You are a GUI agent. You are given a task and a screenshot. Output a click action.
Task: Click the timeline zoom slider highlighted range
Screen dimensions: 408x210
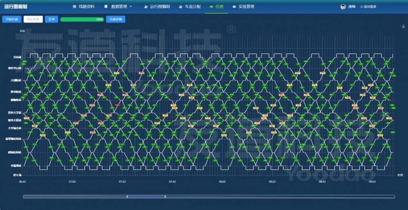pos(146,197)
